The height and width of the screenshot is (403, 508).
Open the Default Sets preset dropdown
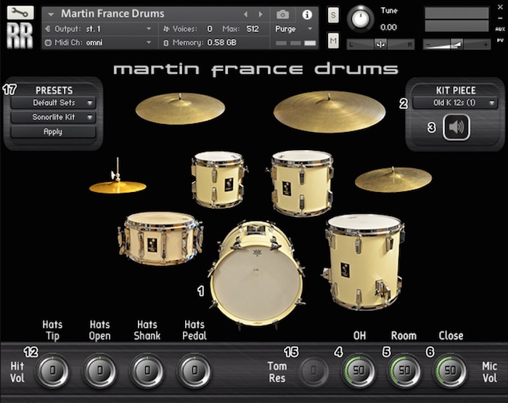click(54, 103)
